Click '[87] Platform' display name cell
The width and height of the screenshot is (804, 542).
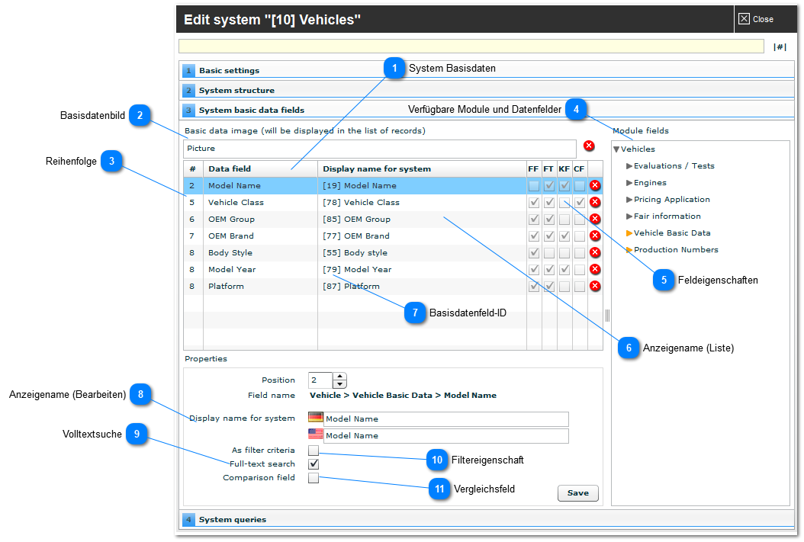tap(422, 287)
